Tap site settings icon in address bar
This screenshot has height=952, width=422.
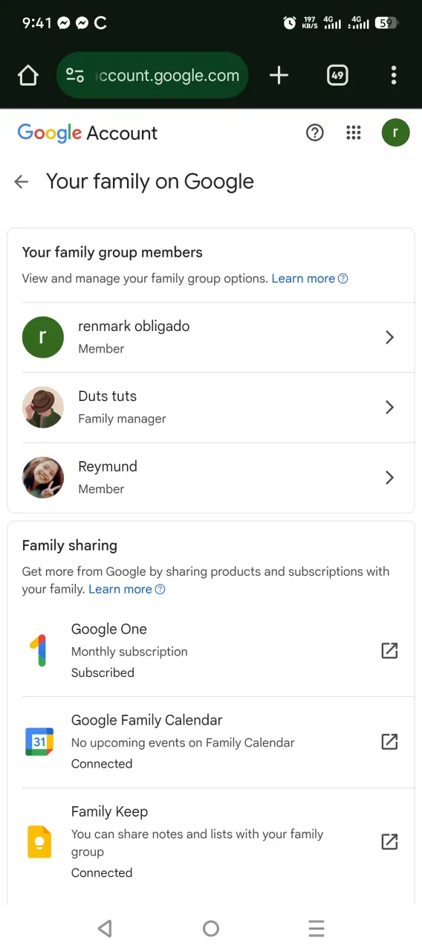[x=75, y=75]
